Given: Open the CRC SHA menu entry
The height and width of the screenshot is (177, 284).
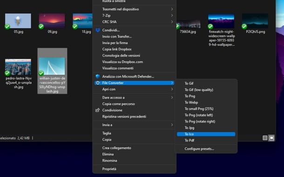Looking at the screenshot, I should pos(134,22).
